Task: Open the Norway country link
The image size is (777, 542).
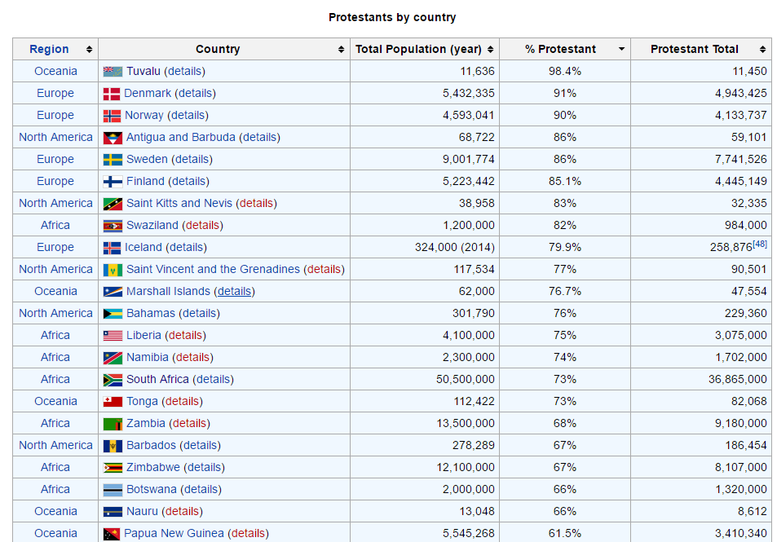Action: pyautogui.click(x=143, y=116)
